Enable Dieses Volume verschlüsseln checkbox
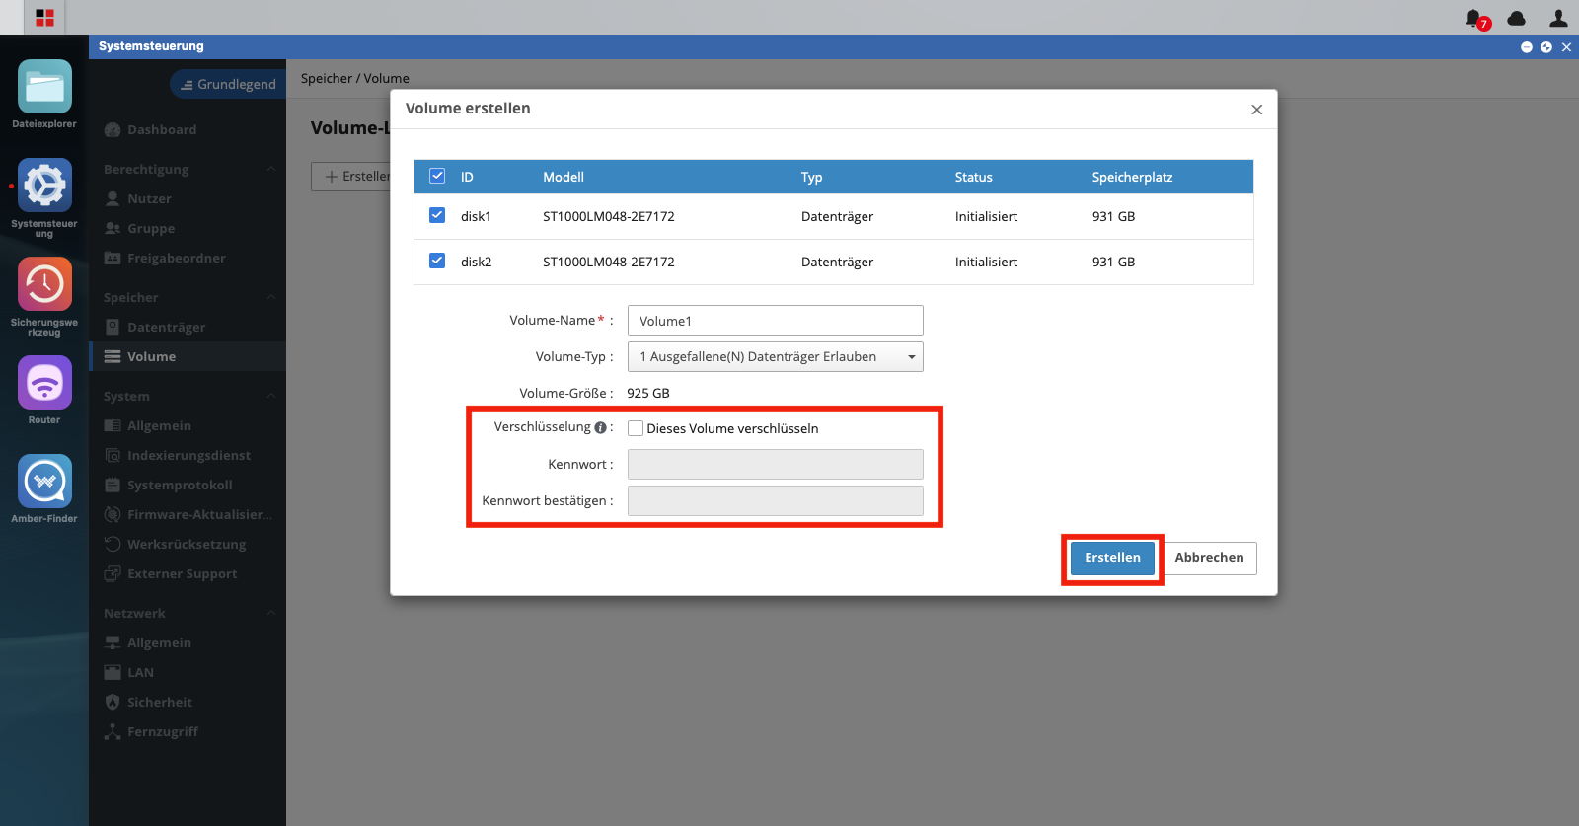The image size is (1579, 826). (x=636, y=428)
